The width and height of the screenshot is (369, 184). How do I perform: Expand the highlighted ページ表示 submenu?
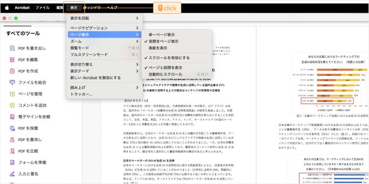104,34
